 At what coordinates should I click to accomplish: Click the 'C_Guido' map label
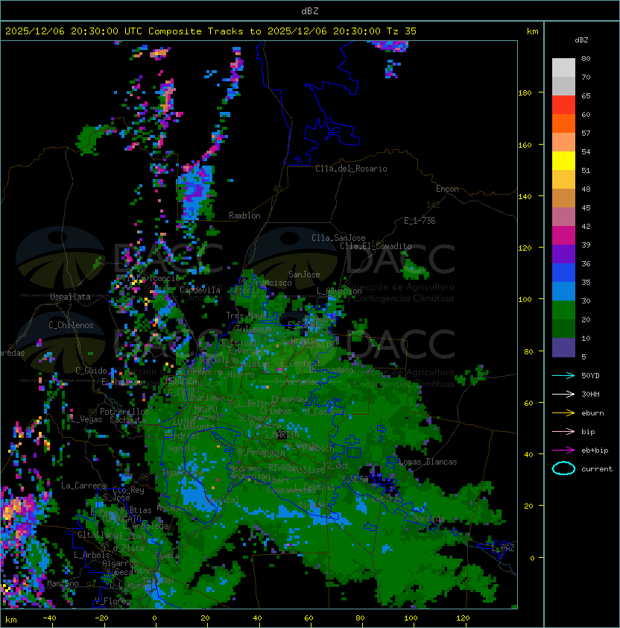point(91,371)
